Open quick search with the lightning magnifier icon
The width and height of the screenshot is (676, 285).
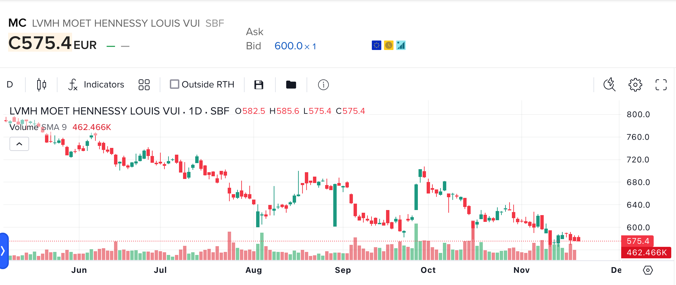[609, 85]
